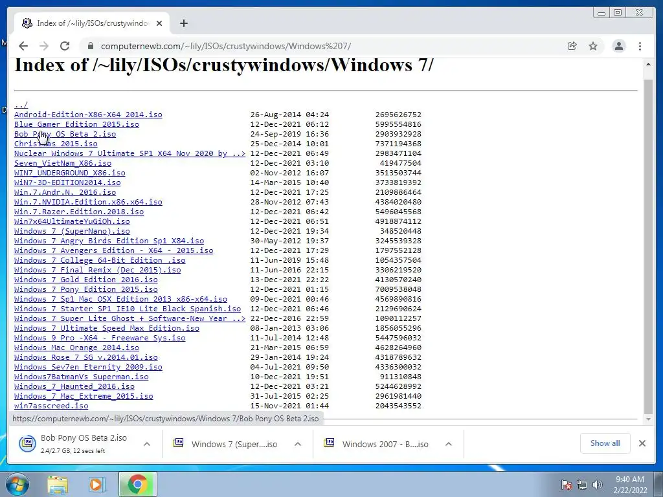
Task: Close the Index of crustywindows tab
Action: pyautogui.click(x=159, y=23)
